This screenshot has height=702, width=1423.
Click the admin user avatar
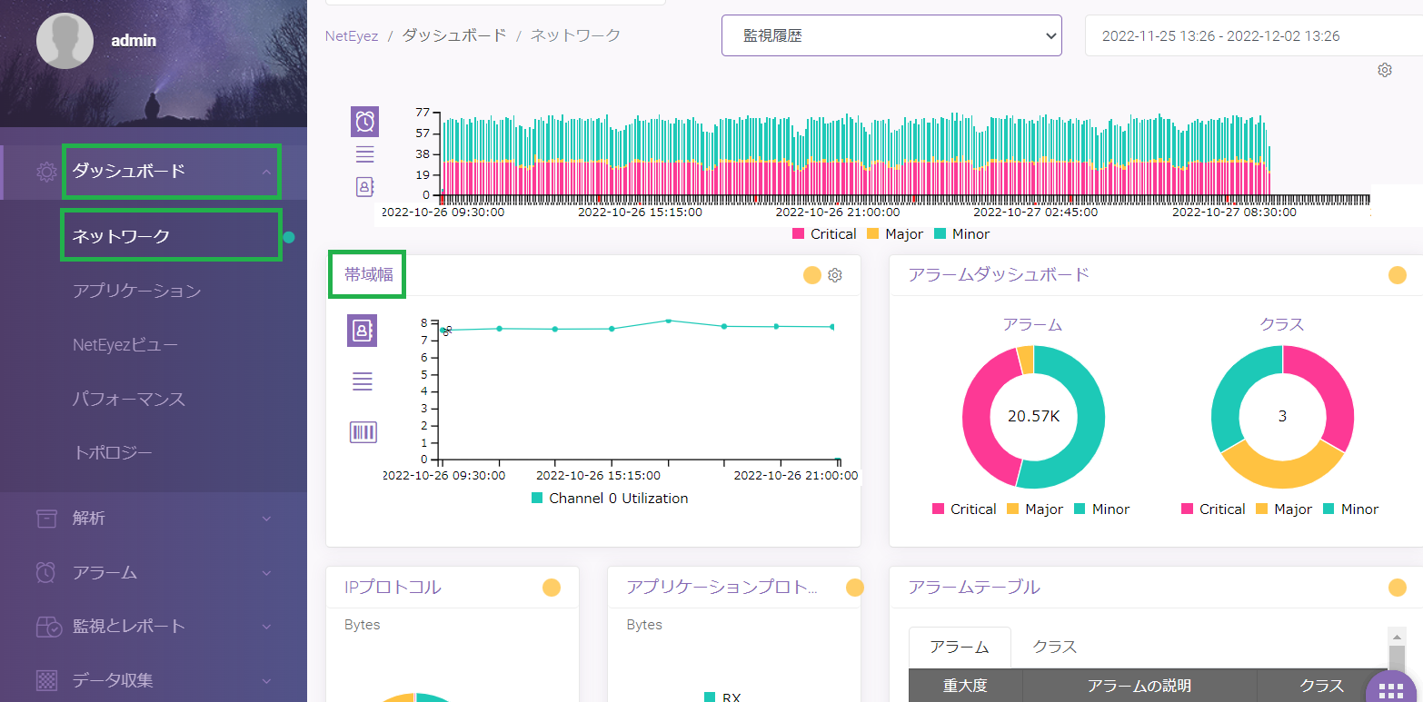click(x=65, y=41)
